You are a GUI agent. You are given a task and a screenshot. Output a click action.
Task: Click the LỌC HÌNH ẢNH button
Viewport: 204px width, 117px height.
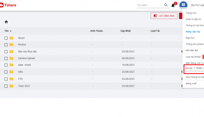pos(164,16)
